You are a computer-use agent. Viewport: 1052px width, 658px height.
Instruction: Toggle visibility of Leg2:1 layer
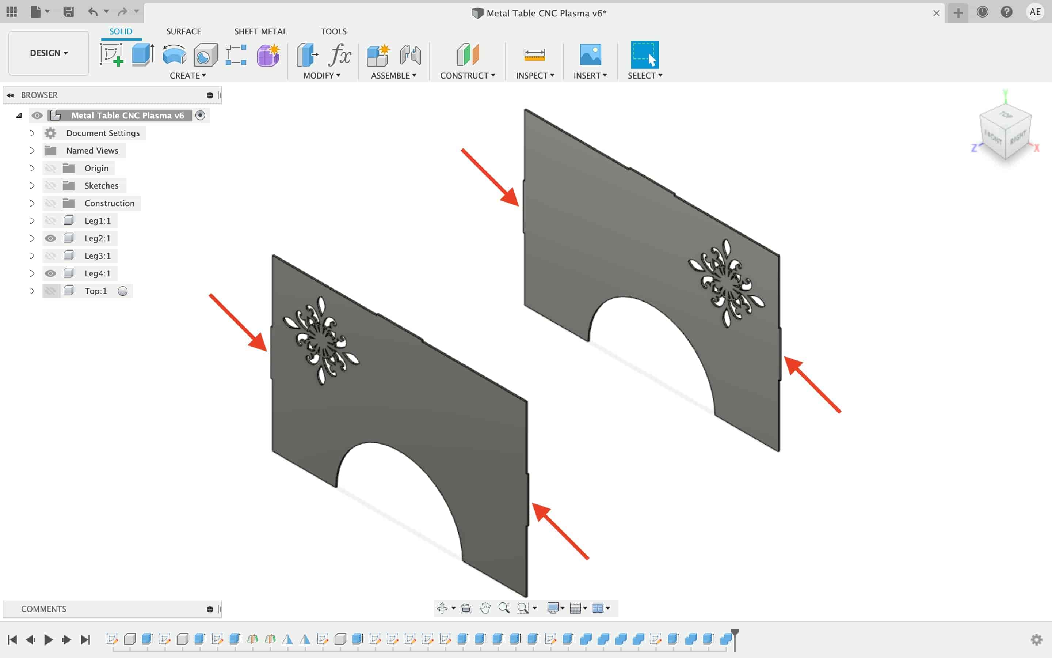[x=49, y=238]
